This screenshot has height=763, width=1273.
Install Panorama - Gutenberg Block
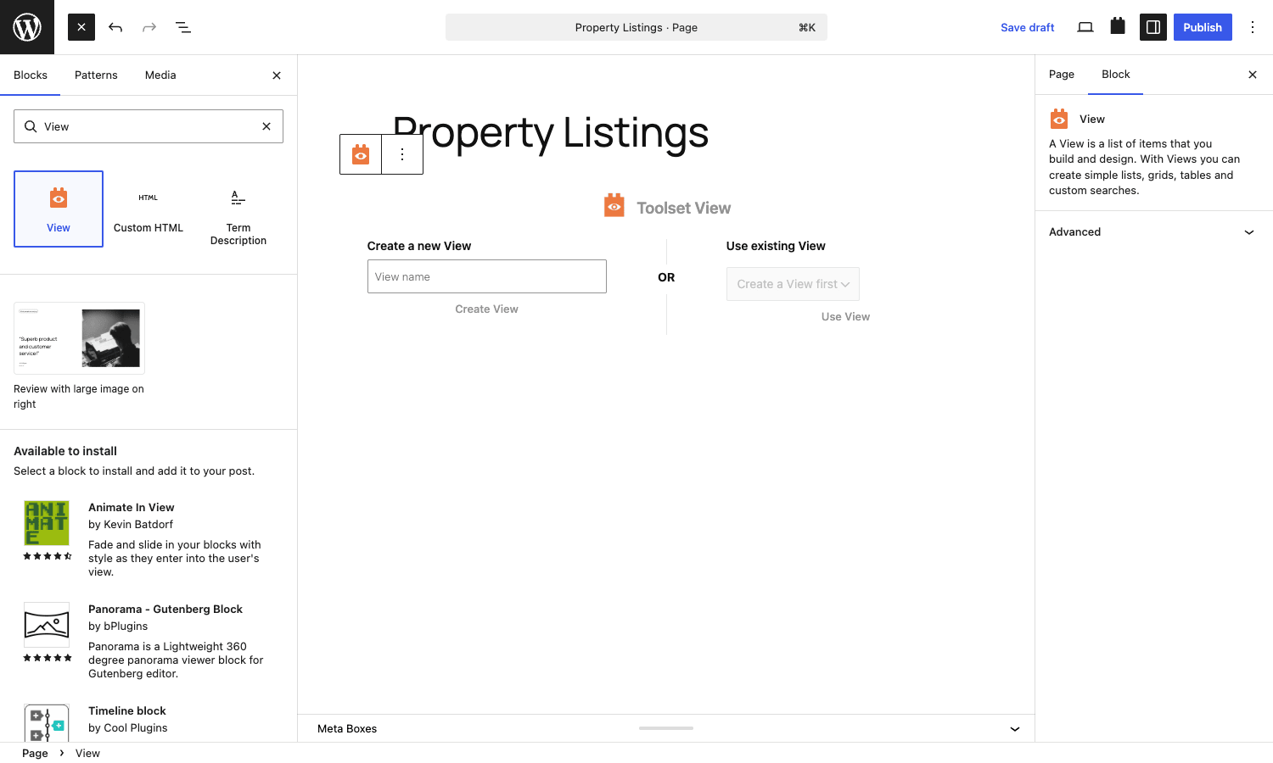pos(149,641)
